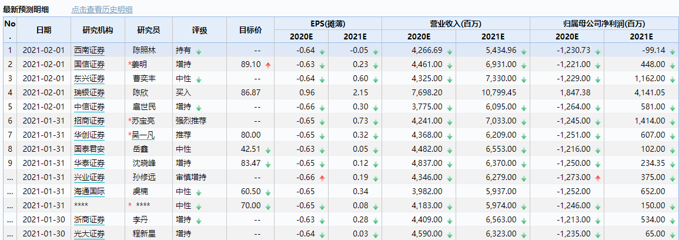Screen dimensions: 679x240
Task: Click green arrow next to target price 83.47
Action: 268,164
